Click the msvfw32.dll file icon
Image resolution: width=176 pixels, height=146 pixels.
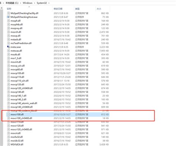point(8,137)
